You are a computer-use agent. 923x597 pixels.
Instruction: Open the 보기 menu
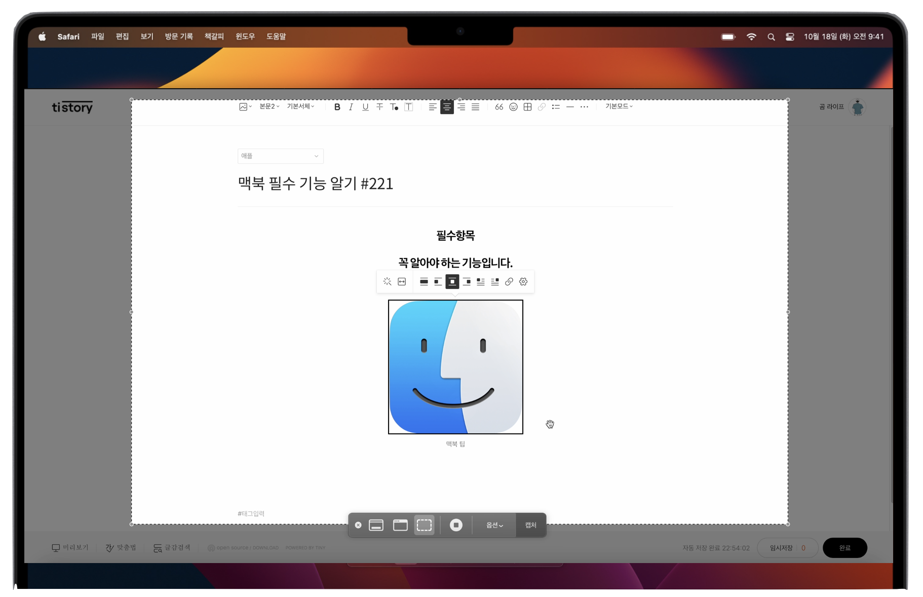[147, 36]
